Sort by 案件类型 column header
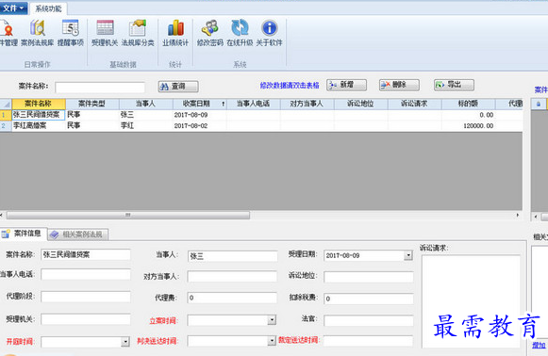548x356 pixels. pos(91,104)
